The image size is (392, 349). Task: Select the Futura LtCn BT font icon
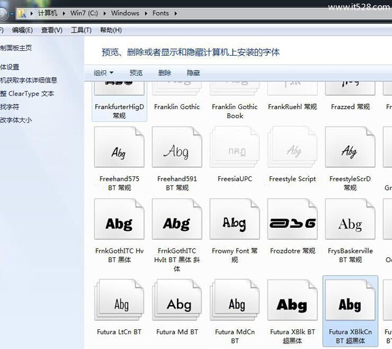(x=119, y=300)
